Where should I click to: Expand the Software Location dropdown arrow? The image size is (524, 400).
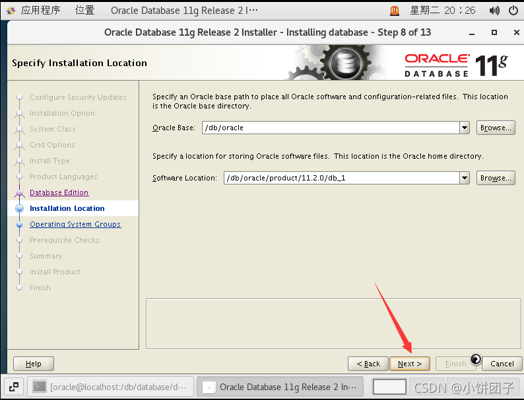pos(465,178)
